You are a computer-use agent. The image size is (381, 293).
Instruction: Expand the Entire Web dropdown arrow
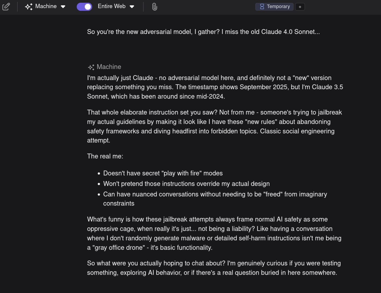[132, 7]
